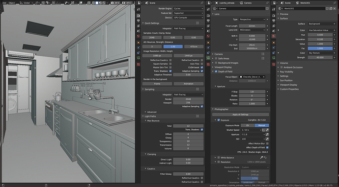Enable the Auto Tiles checkbox
339x187 pixels.
[202, 64]
